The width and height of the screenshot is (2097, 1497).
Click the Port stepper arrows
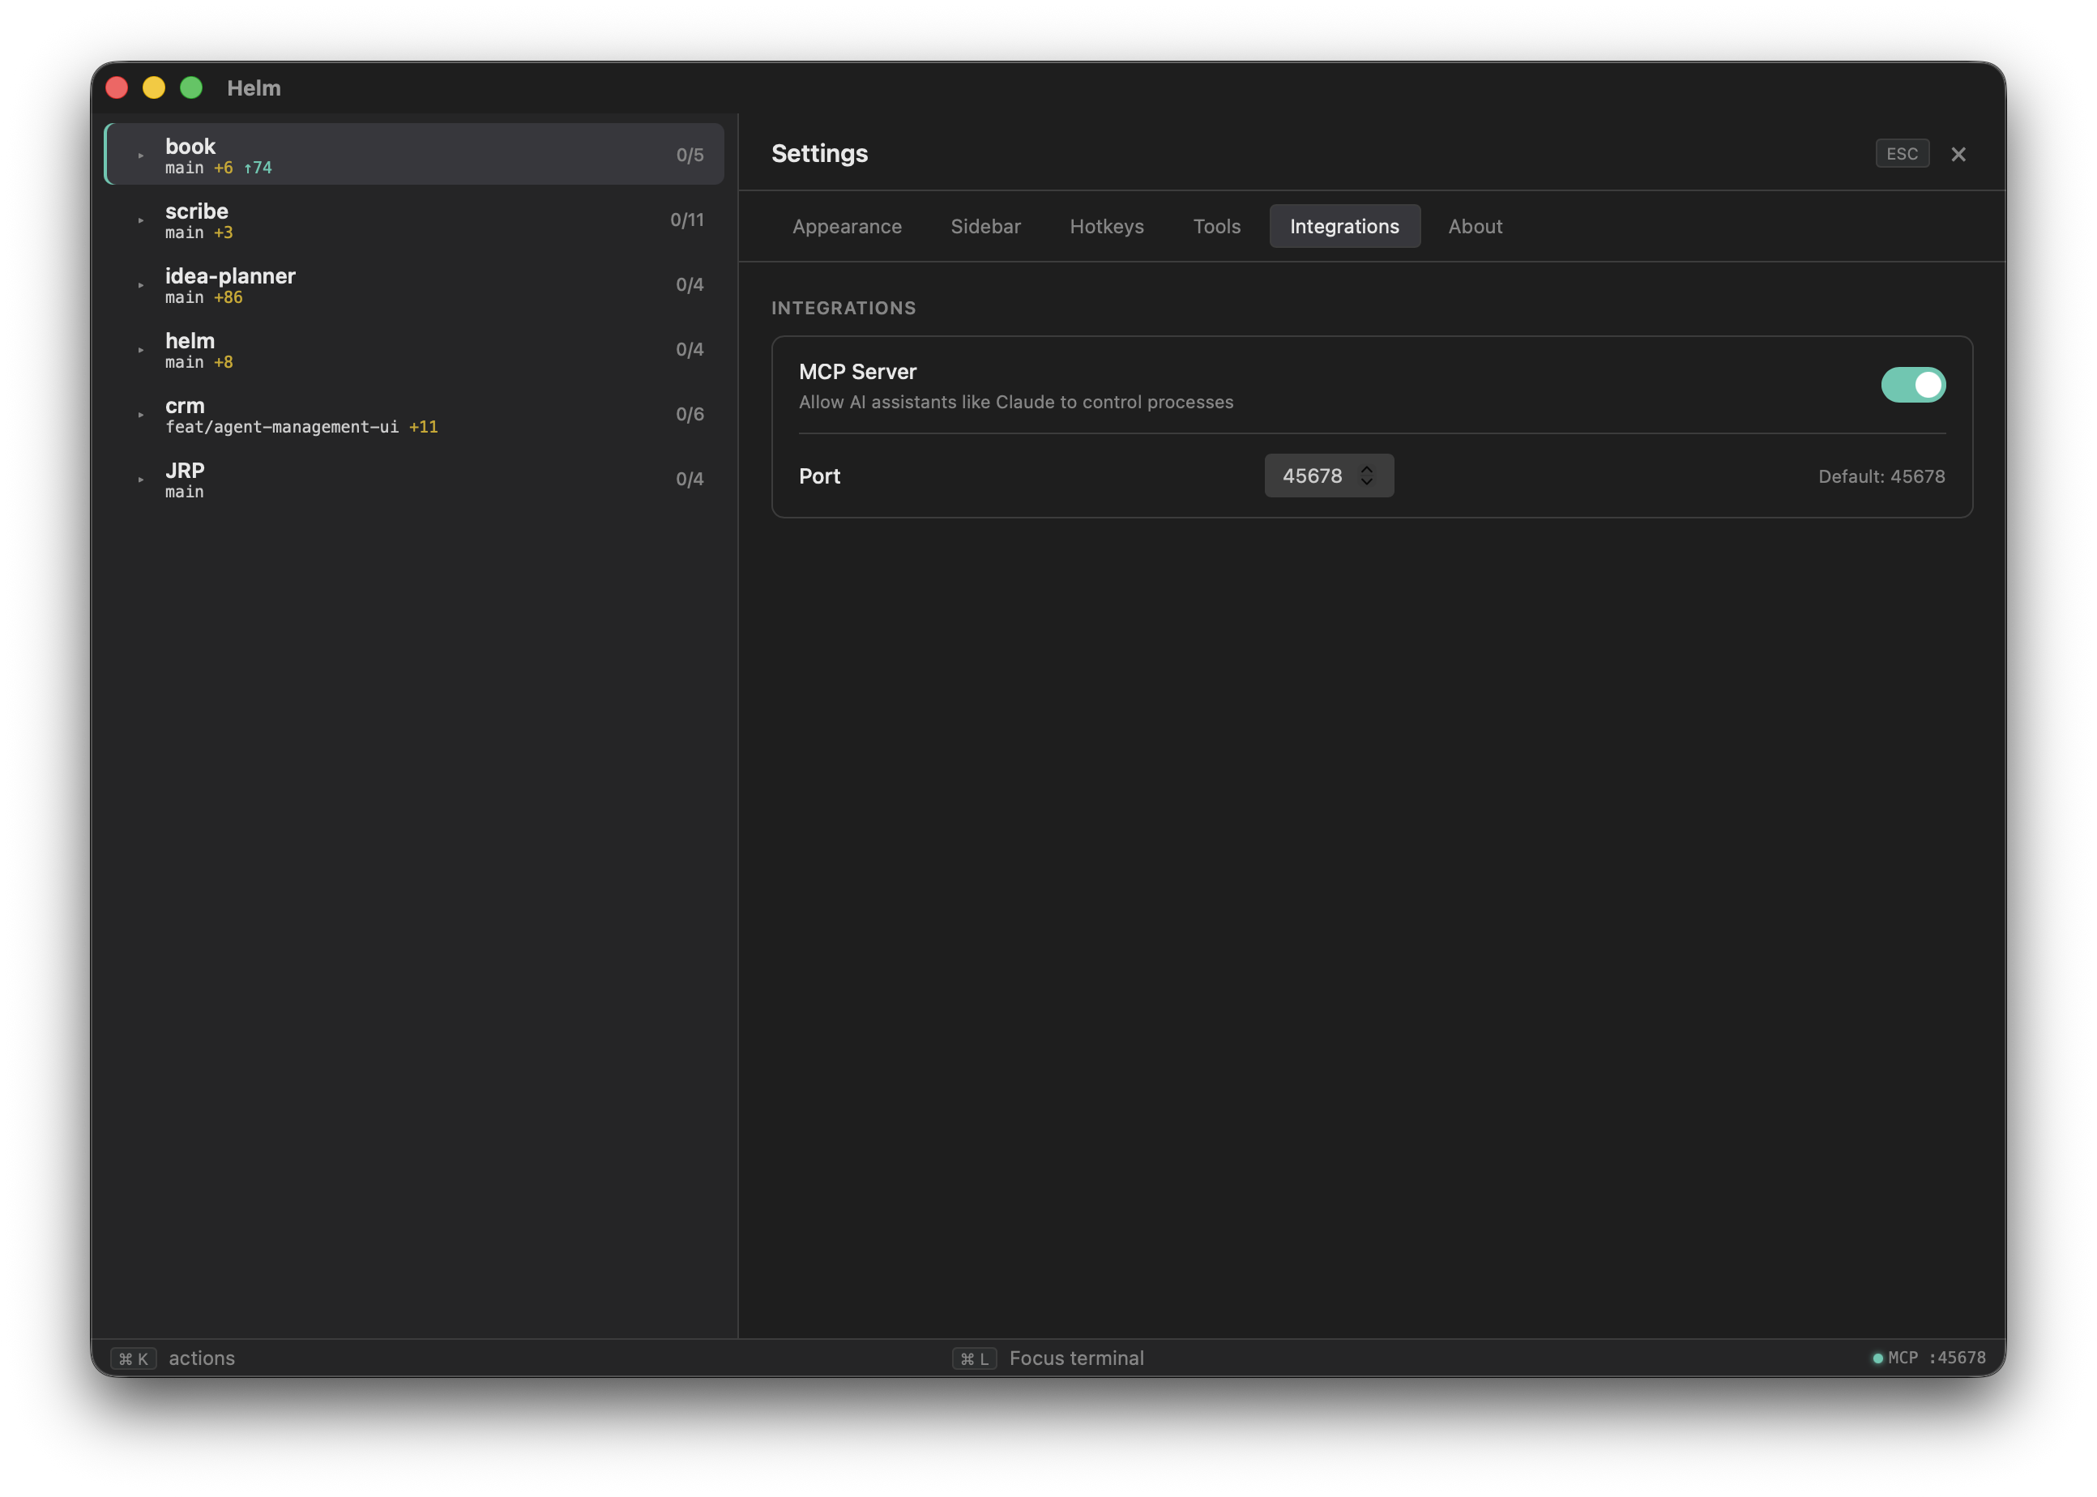coord(1366,476)
